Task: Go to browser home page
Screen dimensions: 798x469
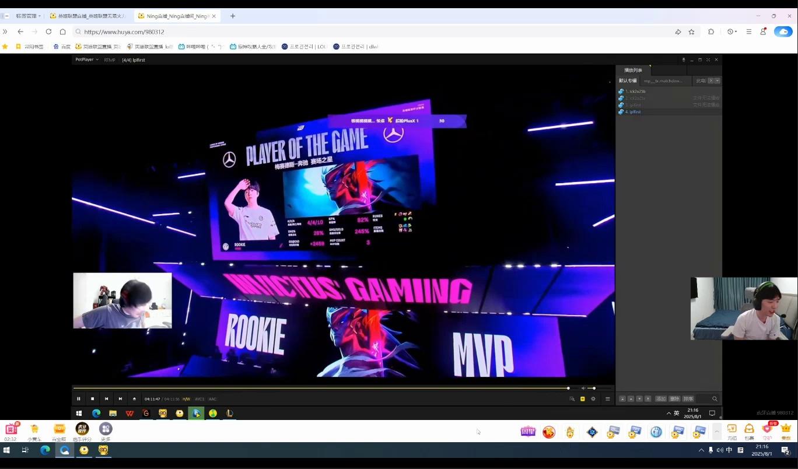Action: click(x=62, y=32)
